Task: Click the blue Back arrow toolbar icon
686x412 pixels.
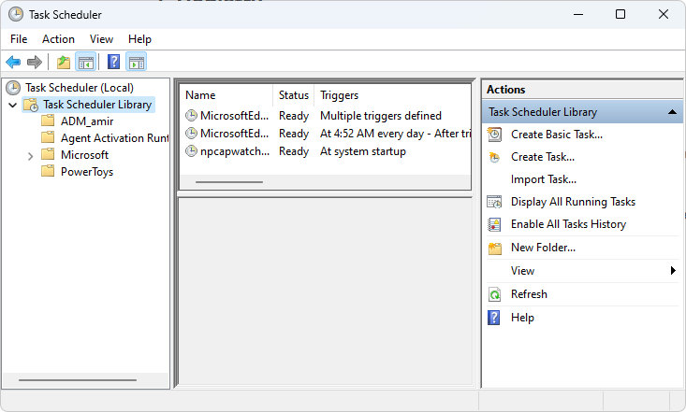Action: pos(13,62)
